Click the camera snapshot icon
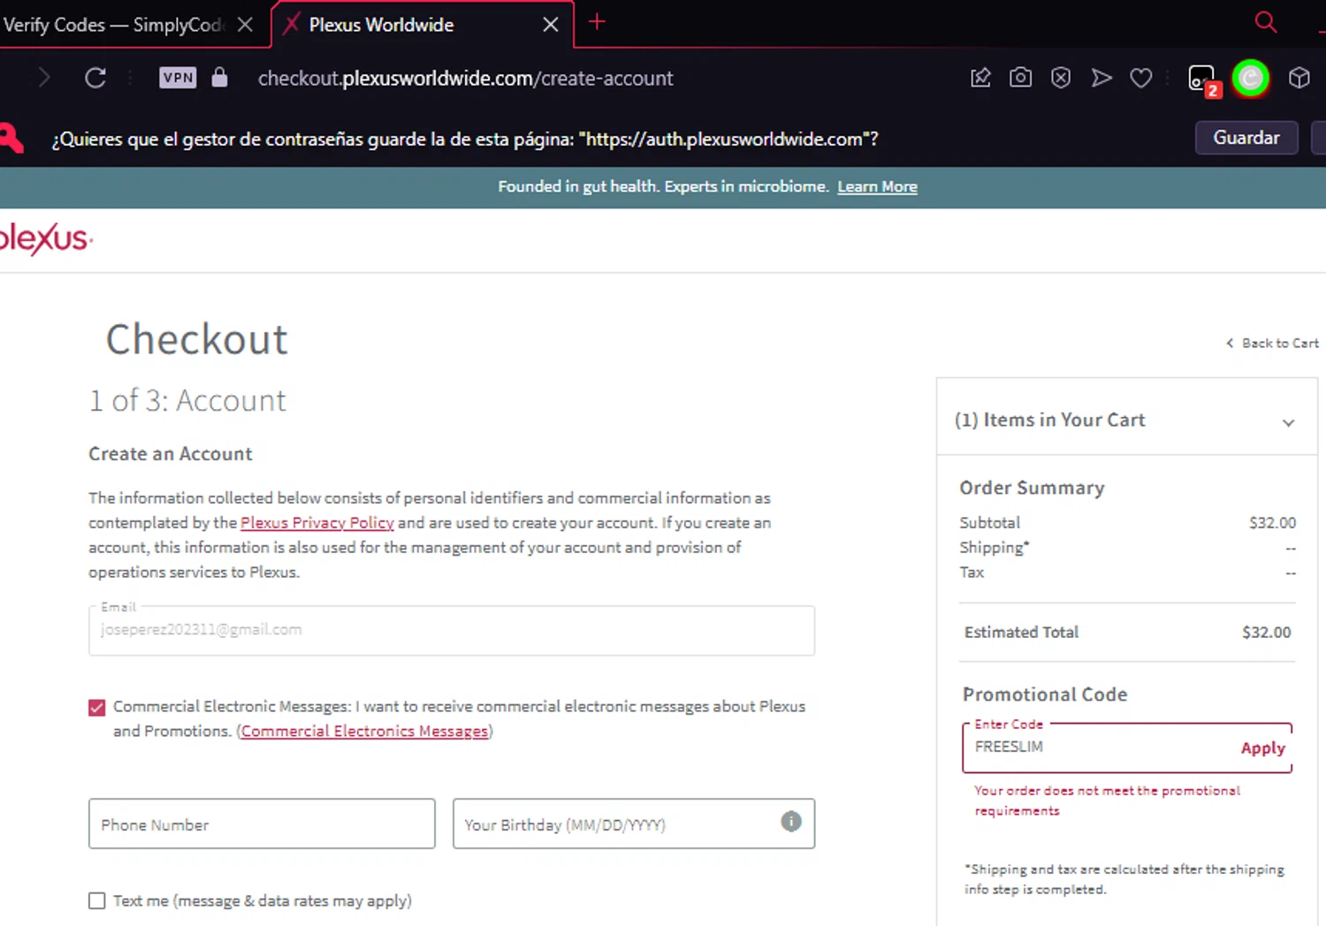The width and height of the screenshot is (1326, 926). click(1020, 78)
